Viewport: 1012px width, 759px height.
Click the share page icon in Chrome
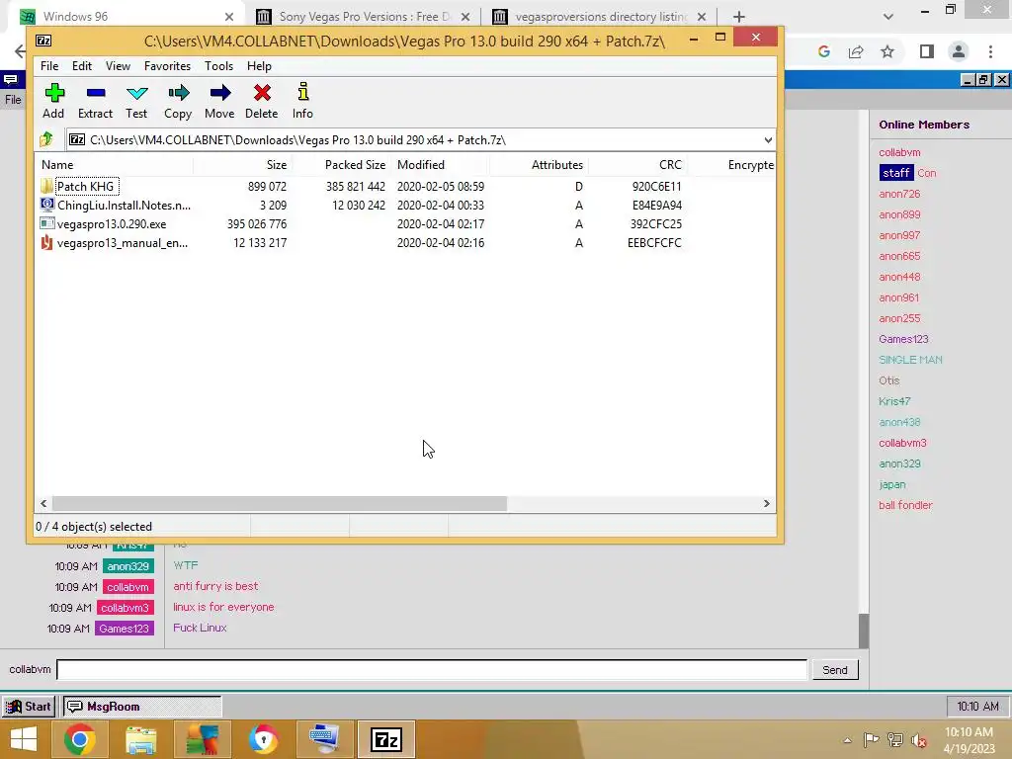coord(856,51)
